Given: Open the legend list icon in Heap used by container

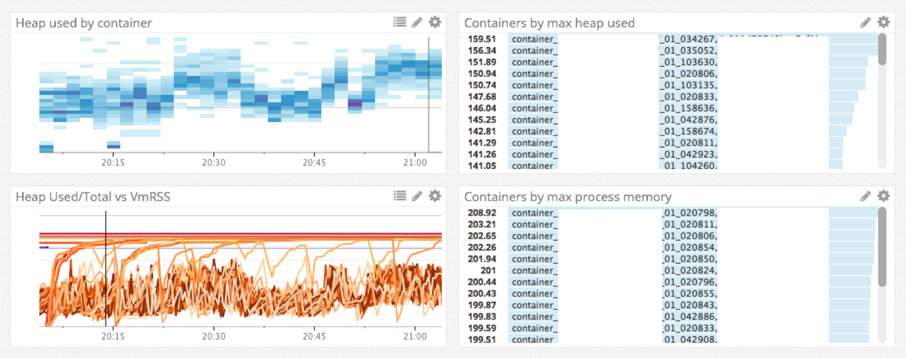Looking at the screenshot, I should point(400,22).
